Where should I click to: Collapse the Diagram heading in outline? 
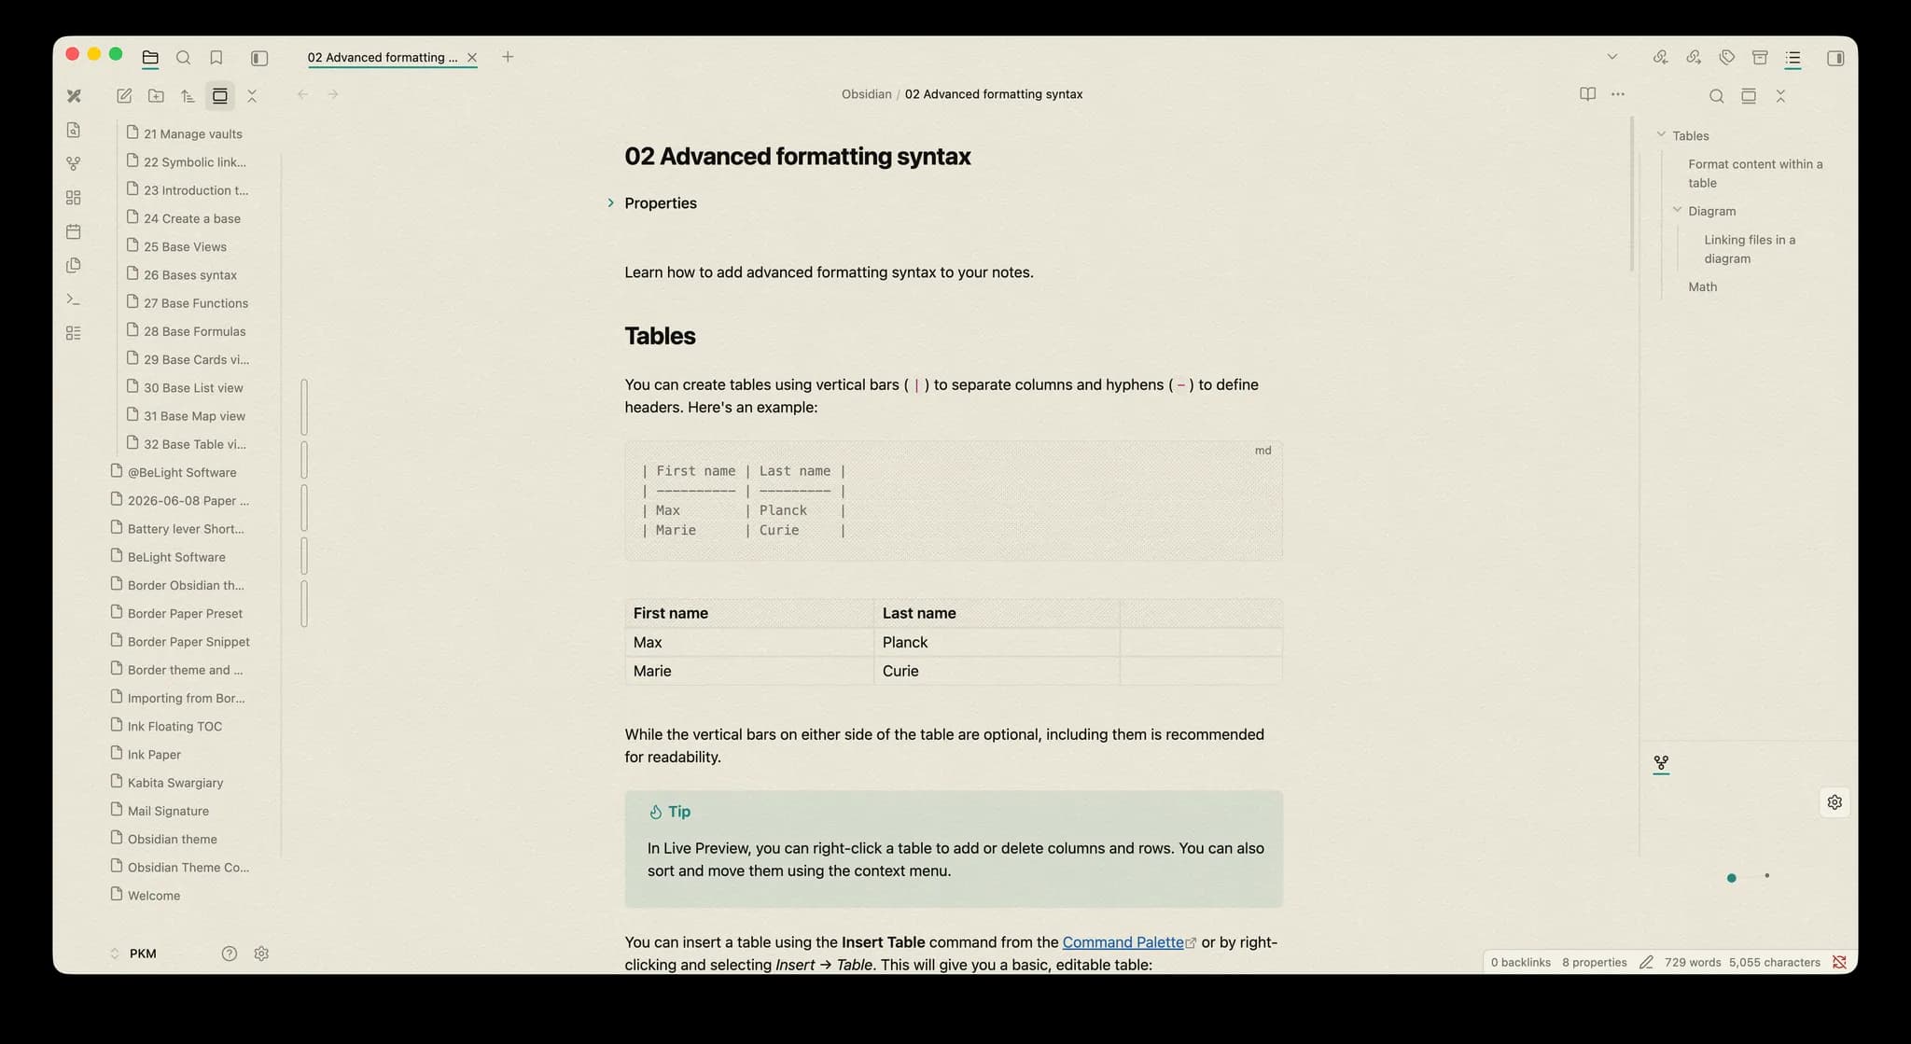1677,211
